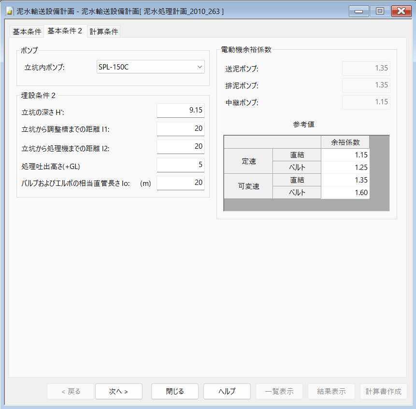Screen dimensions: 416x409
Task: Click the application icon in title bar
Action: coord(9,11)
